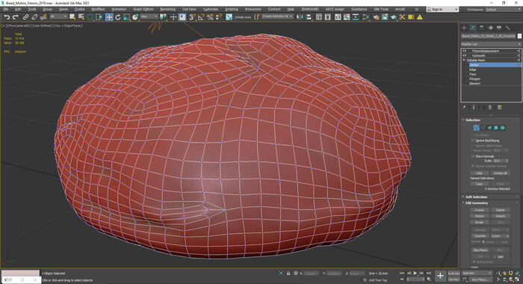Image resolution: width=523 pixels, height=284 pixels.
Task: Redo the last undone action
Action: (x=16, y=16)
